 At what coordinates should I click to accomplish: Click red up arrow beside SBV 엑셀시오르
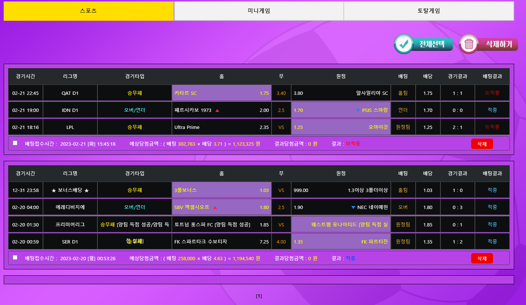215,208
